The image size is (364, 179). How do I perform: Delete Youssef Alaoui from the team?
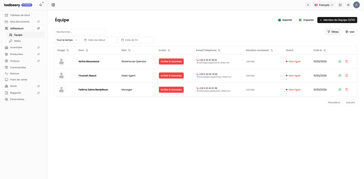point(346,76)
